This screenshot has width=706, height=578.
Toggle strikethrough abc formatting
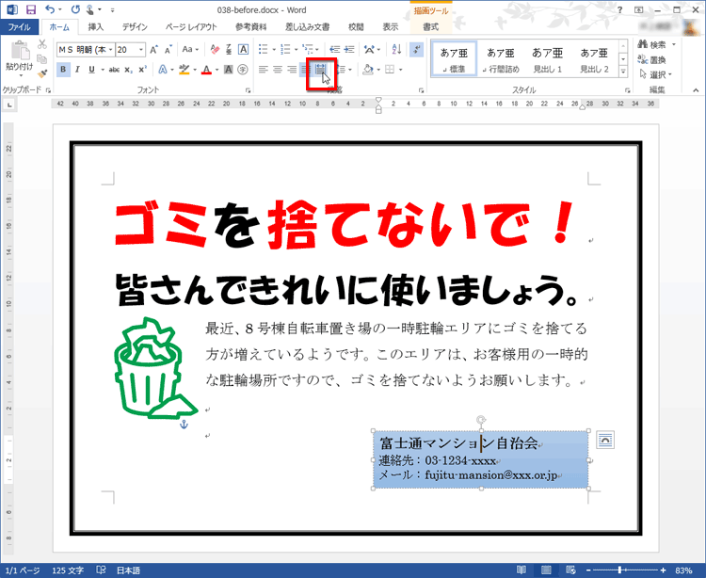coord(114,70)
